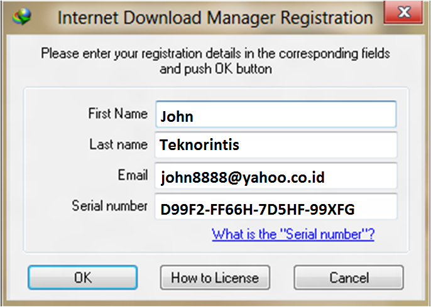The width and height of the screenshot is (431, 307).
Task: Click the "and push OK button" instruction line
Action: point(215,69)
